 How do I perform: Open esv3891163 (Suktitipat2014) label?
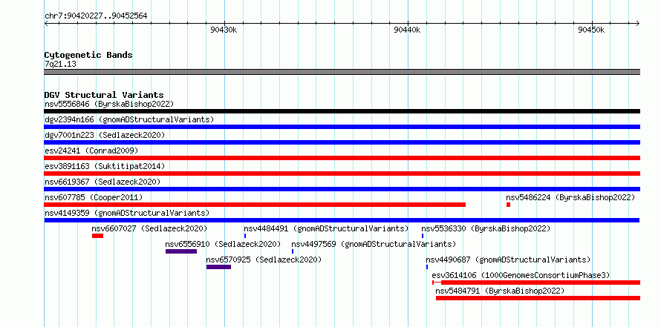click(x=105, y=166)
